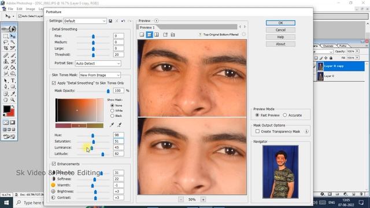370x208 pixels.
Task: Open layer Opacity dropdown arrow
Action: coord(357,51)
